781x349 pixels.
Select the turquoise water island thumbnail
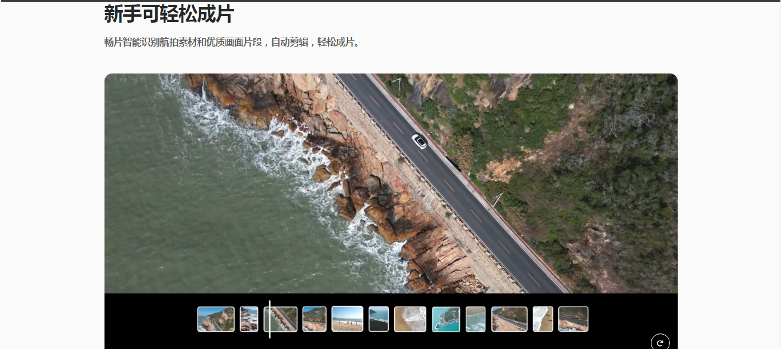click(x=446, y=319)
